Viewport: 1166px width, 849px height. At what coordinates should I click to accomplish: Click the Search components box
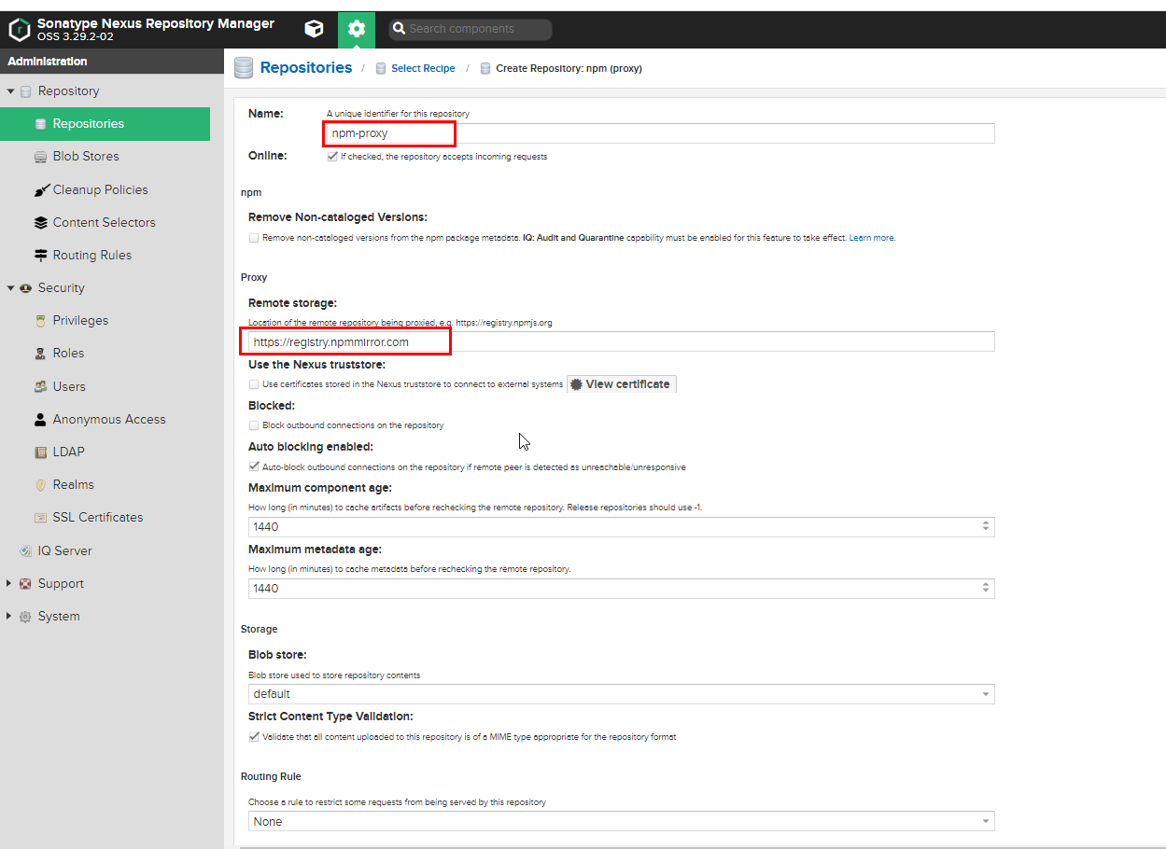(x=471, y=29)
